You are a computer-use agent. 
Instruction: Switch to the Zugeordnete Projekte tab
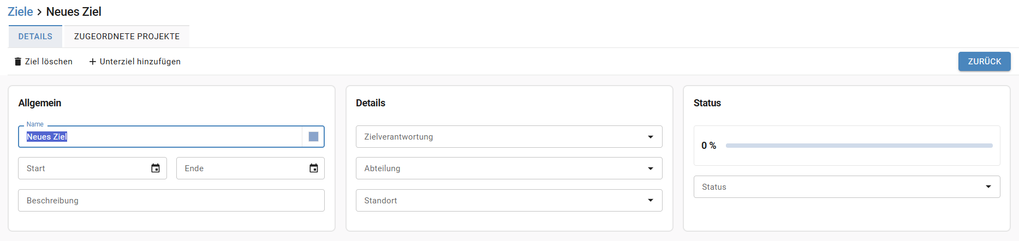127,37
